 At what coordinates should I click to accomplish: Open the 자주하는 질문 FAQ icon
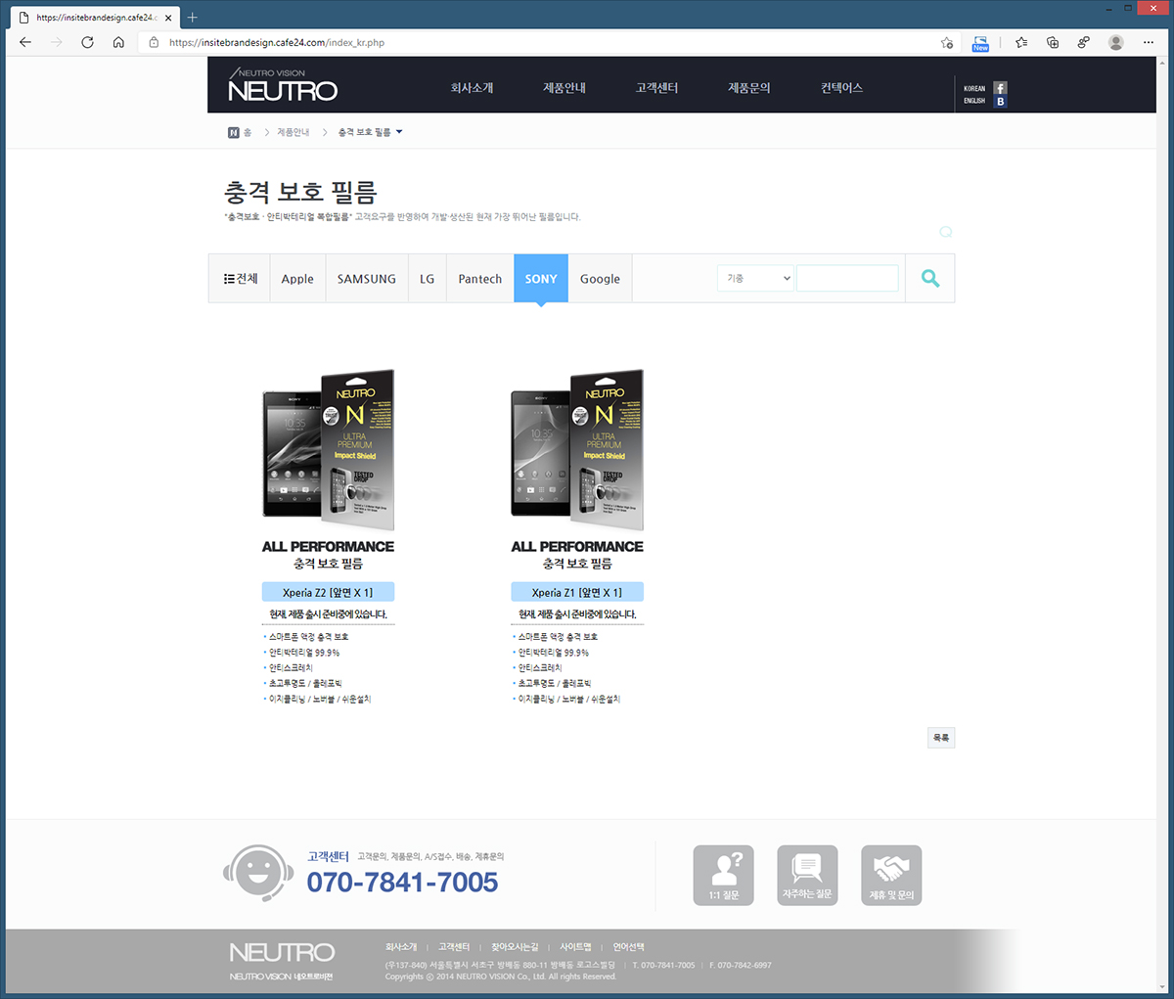coord(807,875)
